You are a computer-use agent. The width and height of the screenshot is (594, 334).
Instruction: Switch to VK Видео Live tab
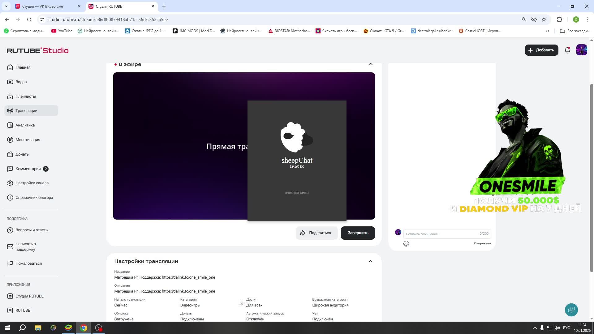point(43,6)
